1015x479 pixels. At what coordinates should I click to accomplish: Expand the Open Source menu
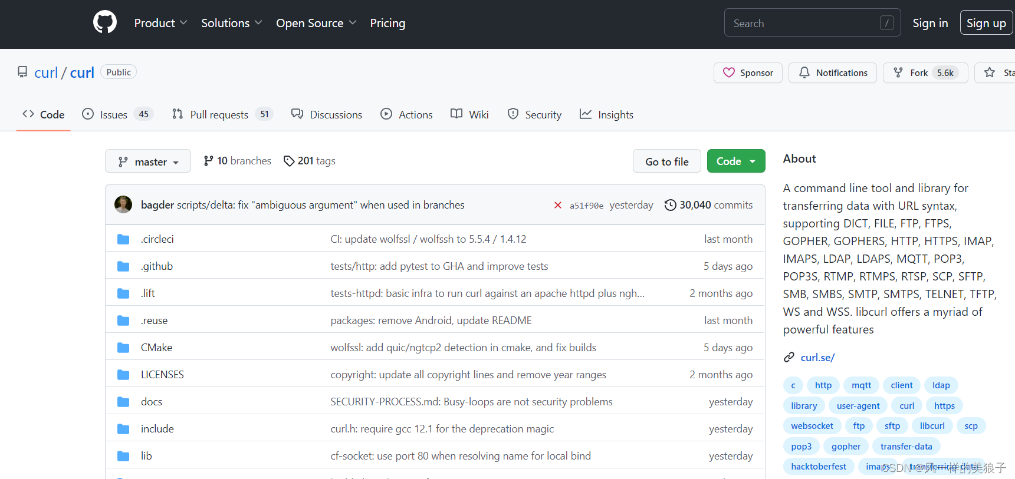(x=316, y=23)
